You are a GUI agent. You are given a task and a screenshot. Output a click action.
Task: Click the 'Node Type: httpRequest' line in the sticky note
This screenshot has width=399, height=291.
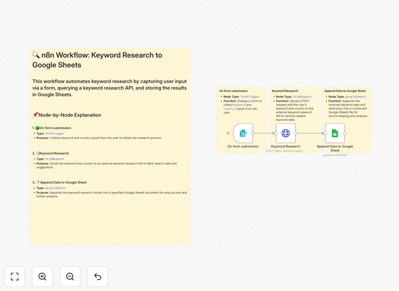tap(294, 97)
